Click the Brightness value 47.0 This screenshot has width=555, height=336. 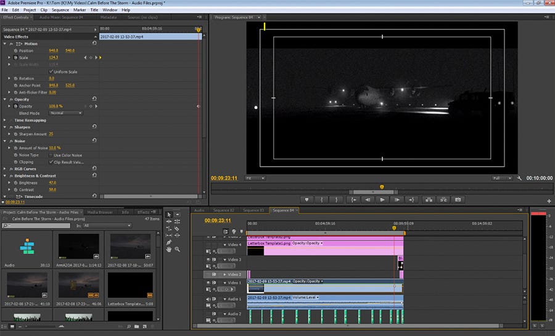[52, 183]
